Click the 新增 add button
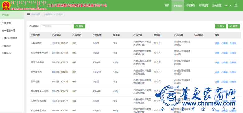The width and height of the screenshot is (243, 113). (234, 26)
